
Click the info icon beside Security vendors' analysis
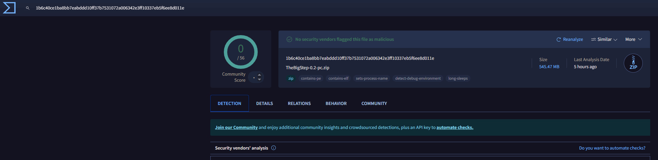(x=274, y=148)
